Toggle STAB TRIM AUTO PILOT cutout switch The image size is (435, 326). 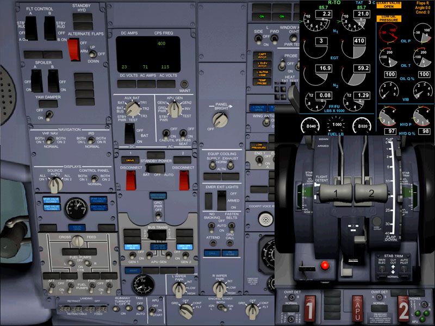[404, 269]
